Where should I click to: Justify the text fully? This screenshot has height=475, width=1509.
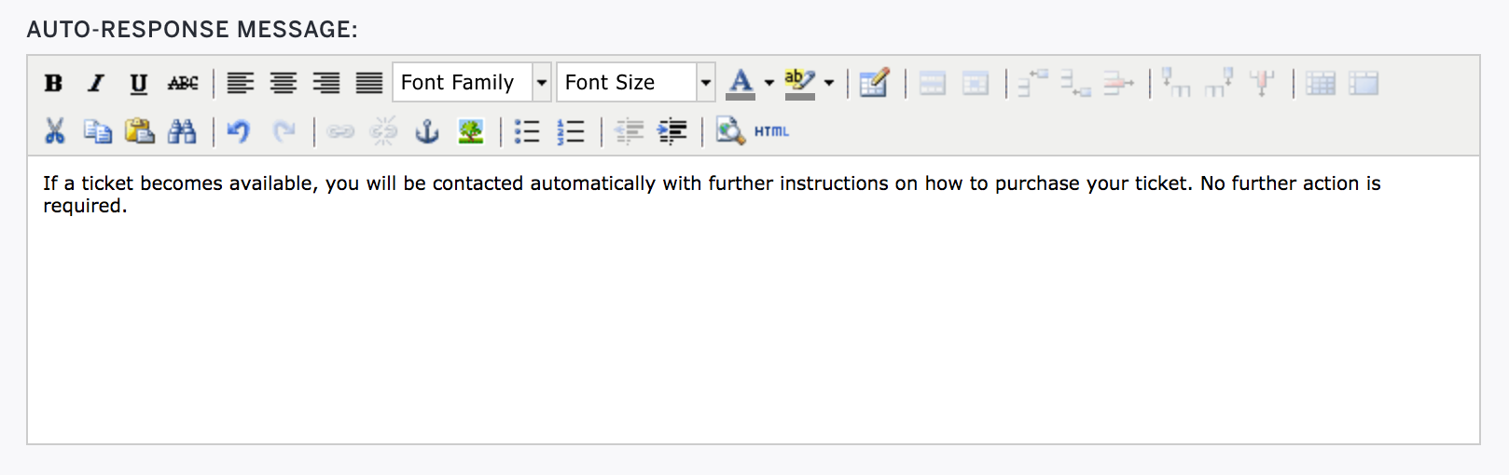[369, 83]
